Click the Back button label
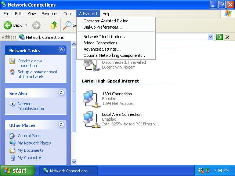Image resolution: width=235 pixels, height=176 pixels. tap(17, 25)
